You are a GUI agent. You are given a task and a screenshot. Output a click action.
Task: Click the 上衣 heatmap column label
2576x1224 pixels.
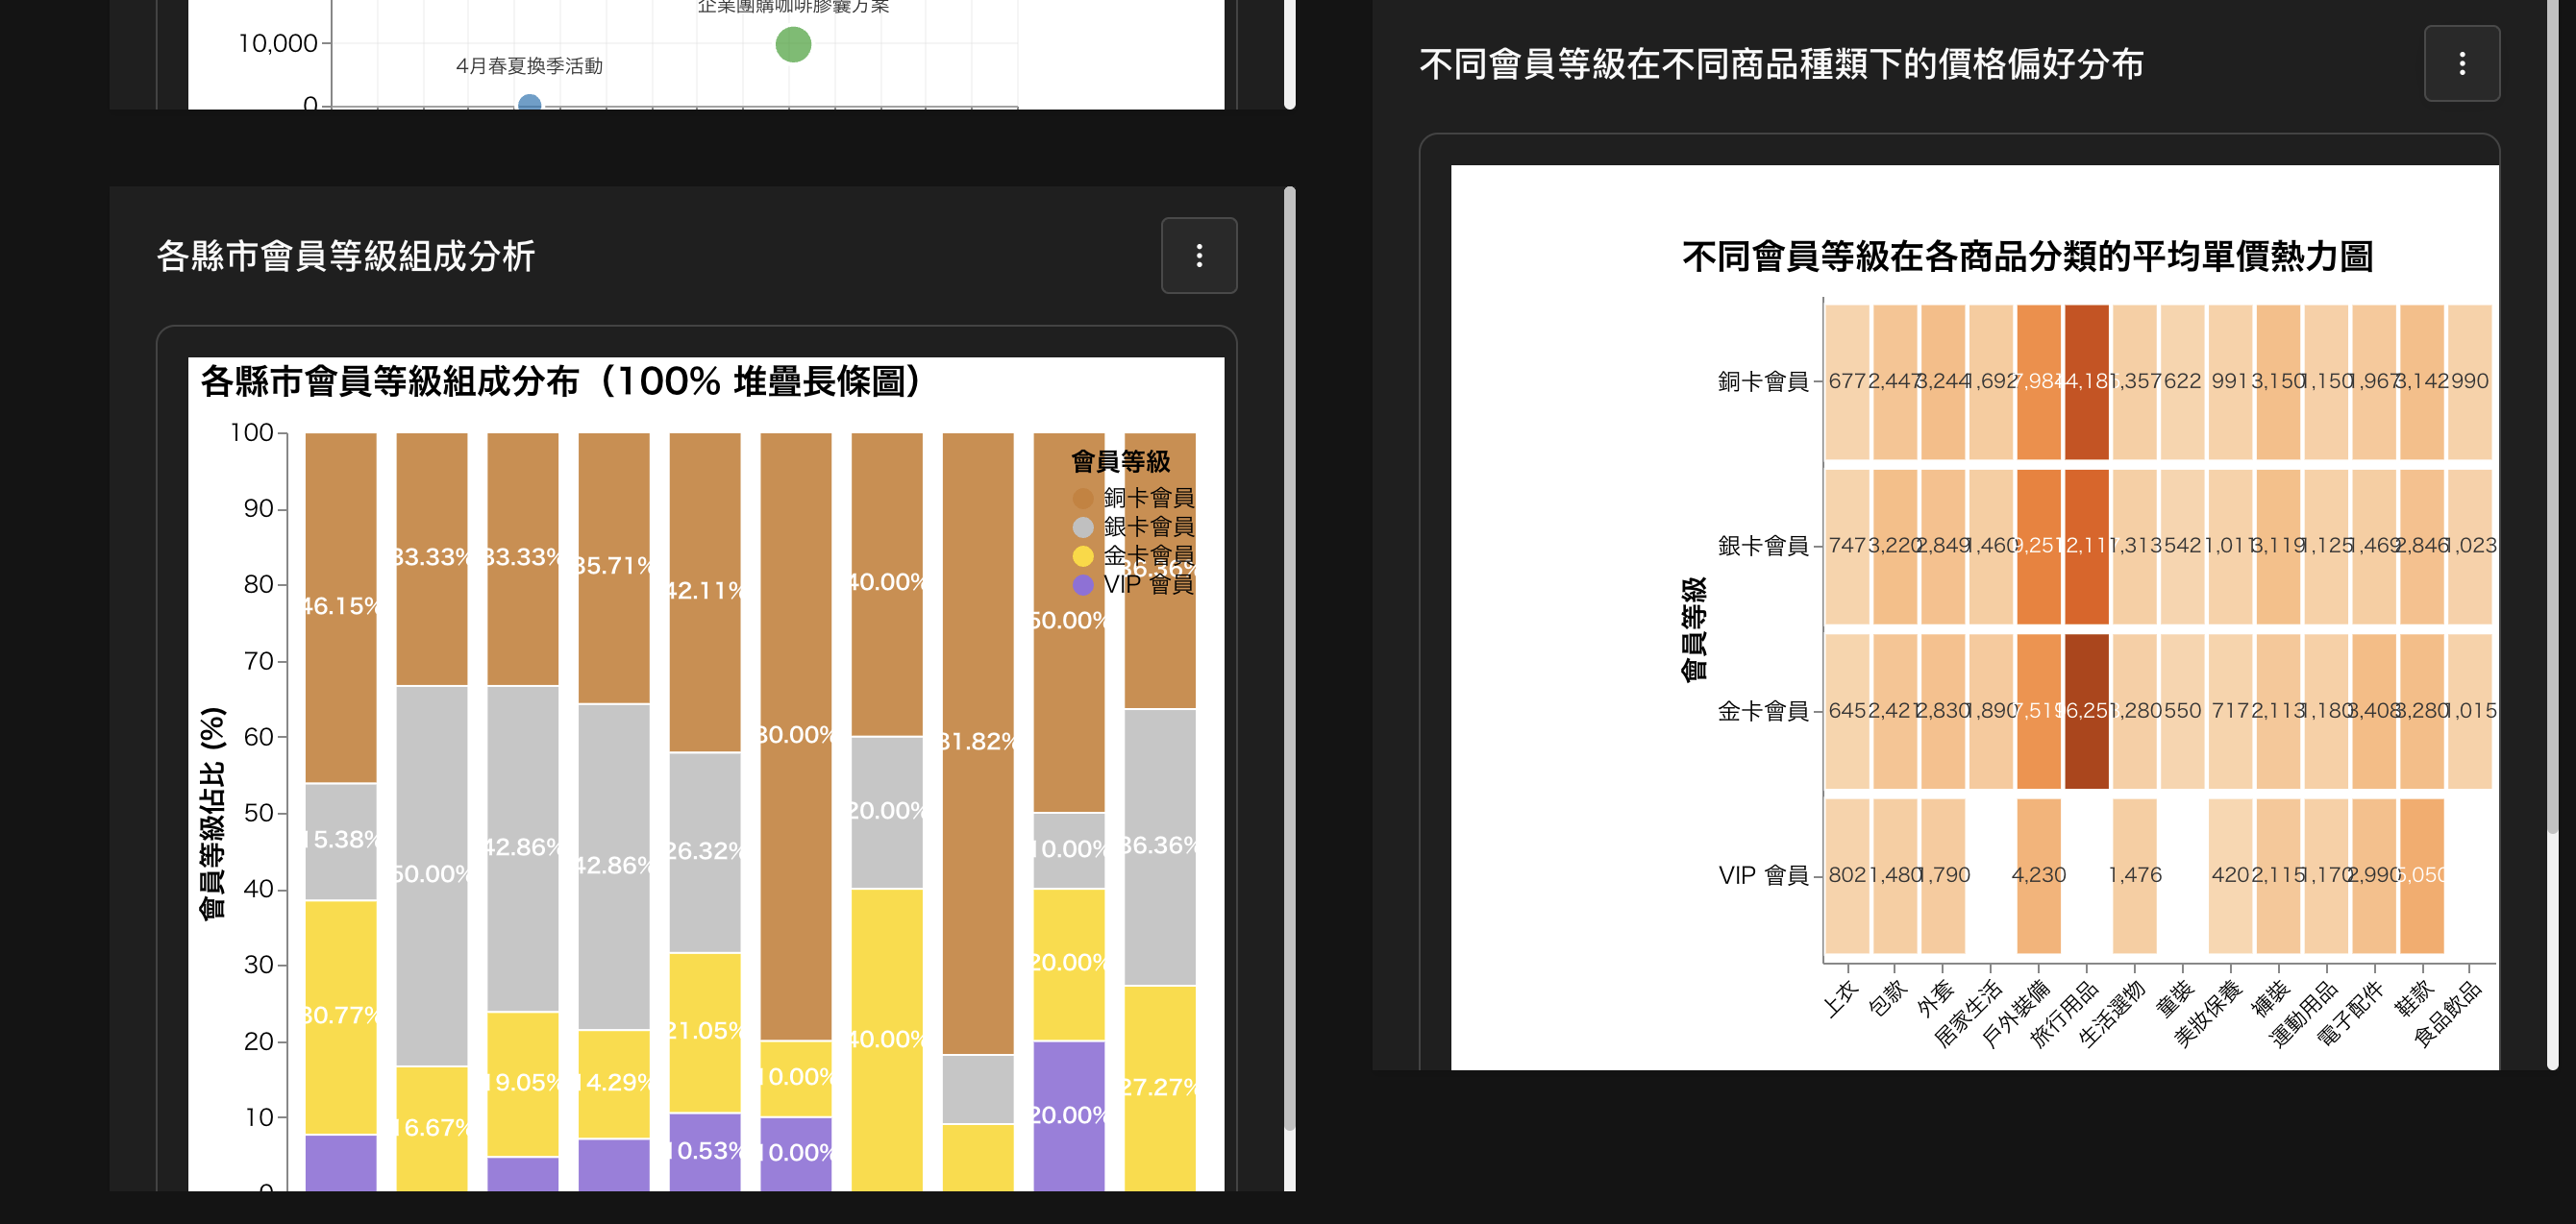1839,998
